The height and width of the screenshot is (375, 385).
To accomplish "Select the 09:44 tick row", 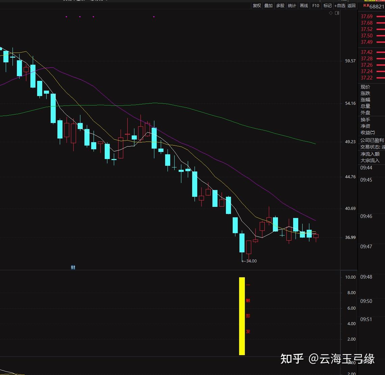I will (366, 168).
